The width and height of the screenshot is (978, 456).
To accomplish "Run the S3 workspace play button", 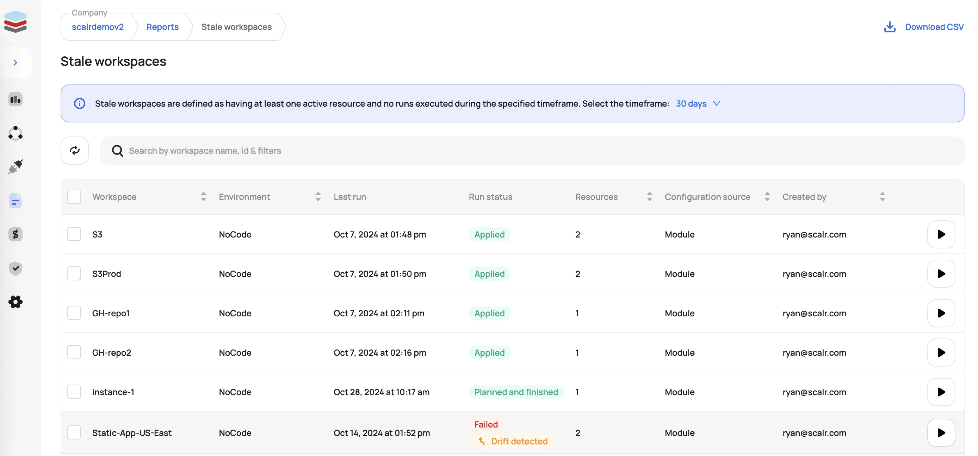I will (x=941, y=234).
